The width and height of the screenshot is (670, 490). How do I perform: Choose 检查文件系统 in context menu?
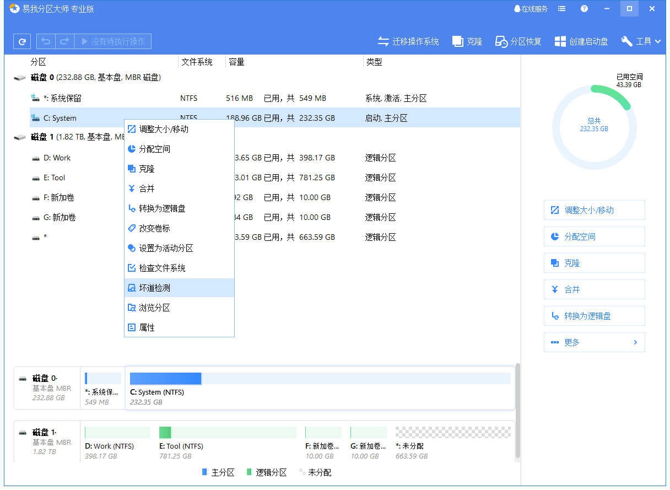179,268
